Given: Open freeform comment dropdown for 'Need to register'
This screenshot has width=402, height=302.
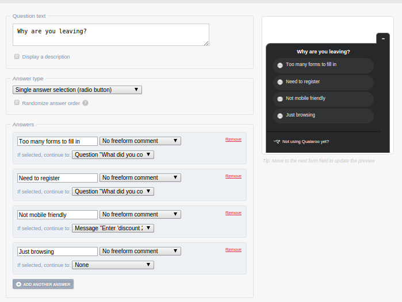Looking at the screenshot, I should tap(140, 177).
